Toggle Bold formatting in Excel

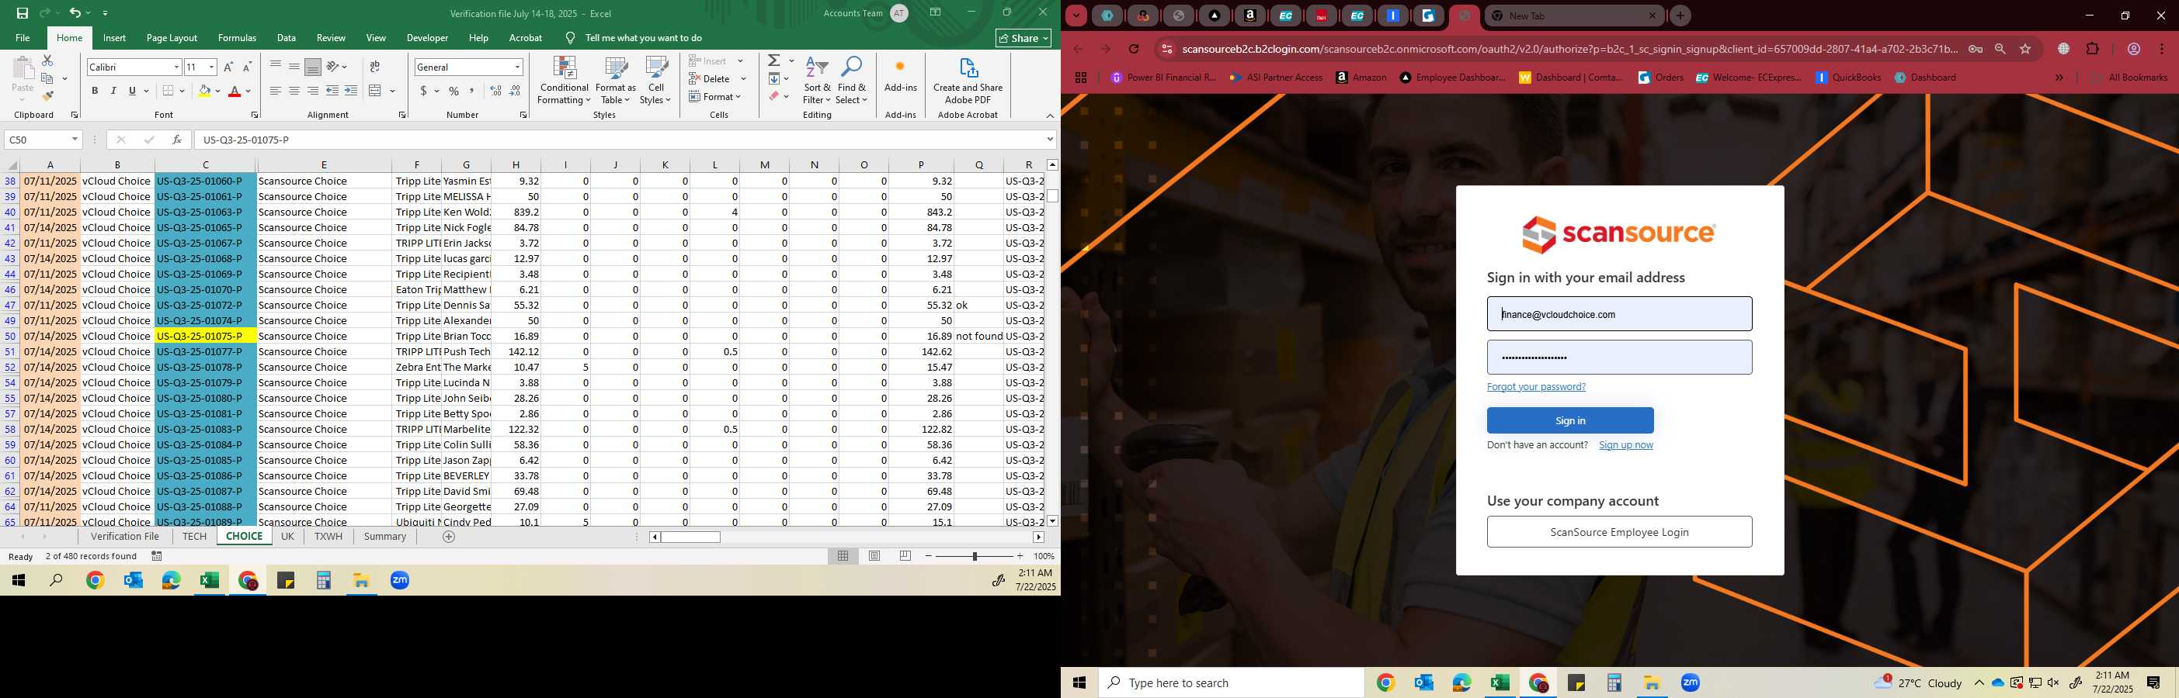95,91
